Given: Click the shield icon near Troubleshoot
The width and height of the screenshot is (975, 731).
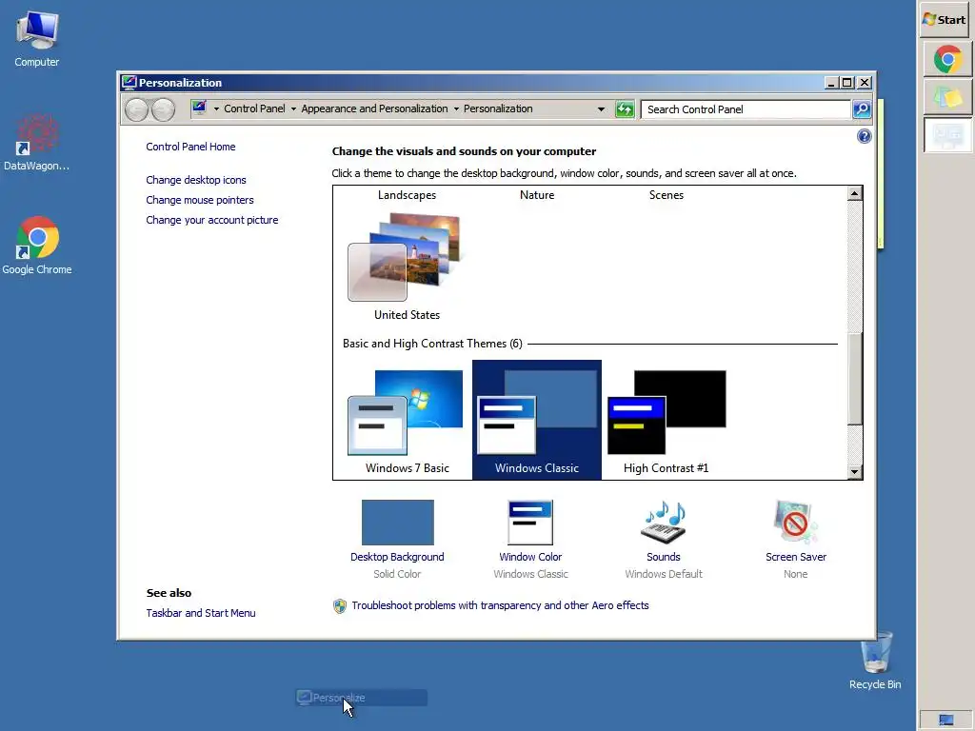Looking at the screenshot, I should click(x=340, y=606).
